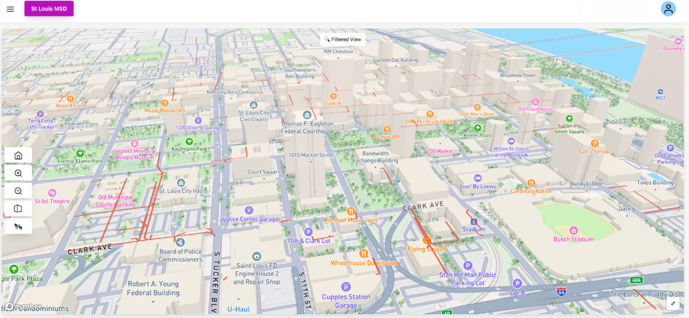Click the Laclede Gas Building label
689x318 pixels.
pos(396,60)
